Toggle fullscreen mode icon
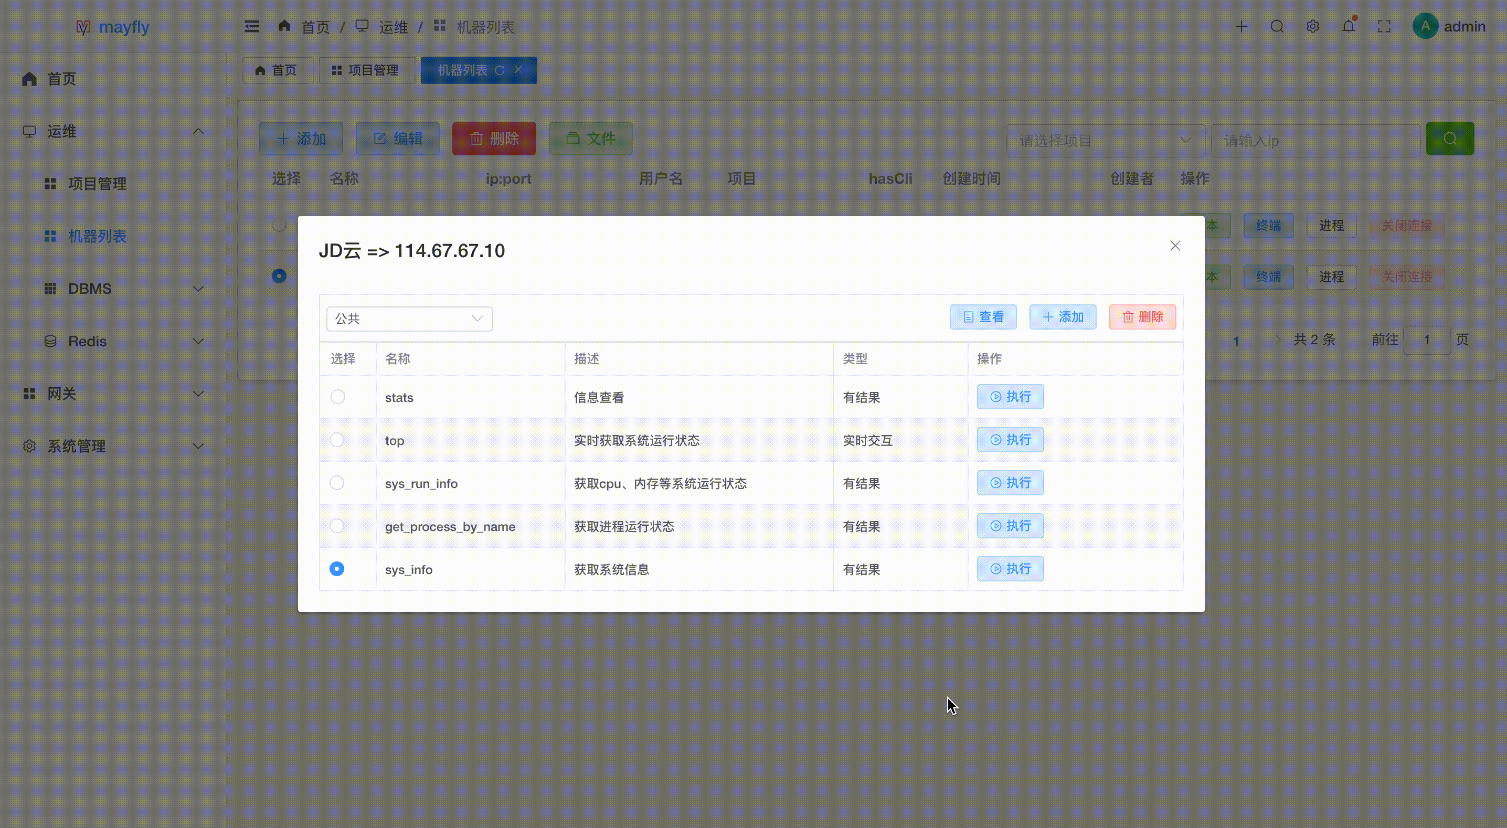Screen dimensions: 1507x828 [x=1384, y=27]
